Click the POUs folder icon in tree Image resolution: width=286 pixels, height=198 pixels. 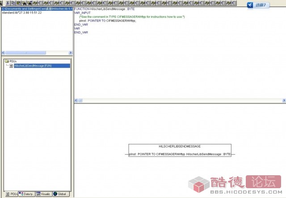[7, 61]
